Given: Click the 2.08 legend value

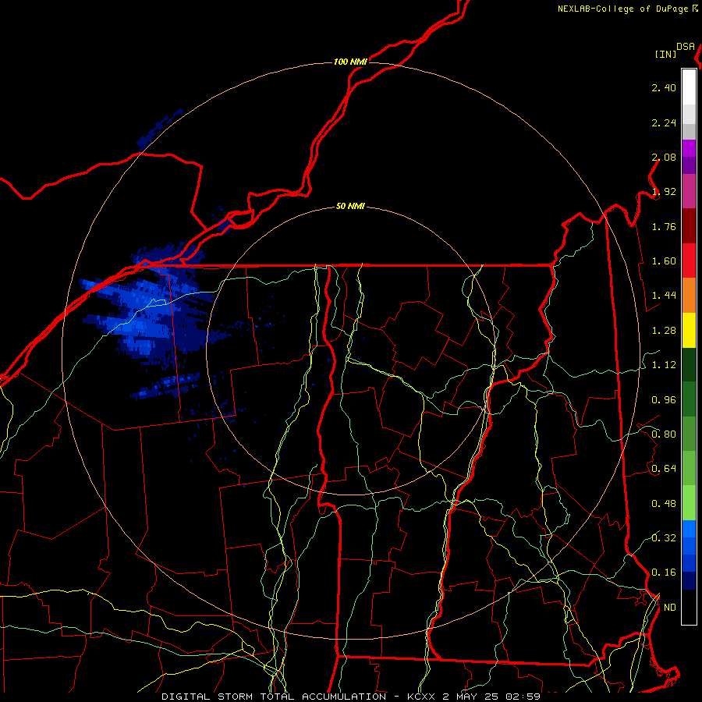Looking at the screenshot, I should tap(664, 157).
